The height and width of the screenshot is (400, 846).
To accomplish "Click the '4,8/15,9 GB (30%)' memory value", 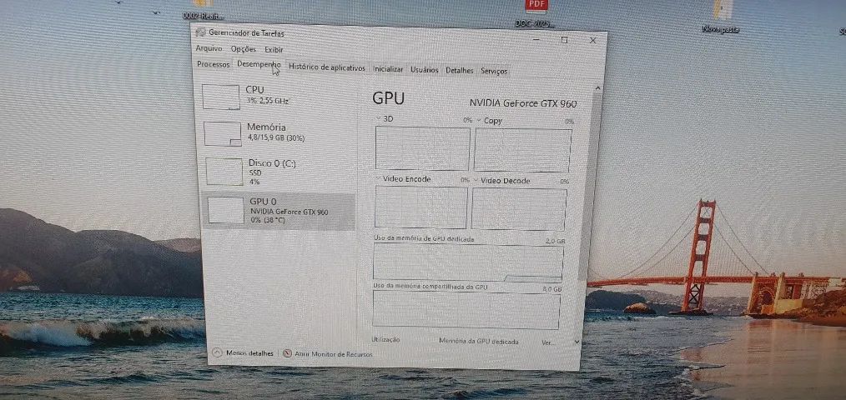I will (x=275, y=138).
